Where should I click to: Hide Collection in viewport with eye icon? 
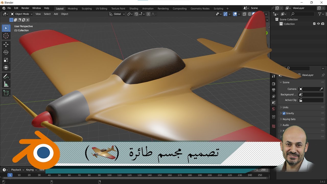(318, 24)
